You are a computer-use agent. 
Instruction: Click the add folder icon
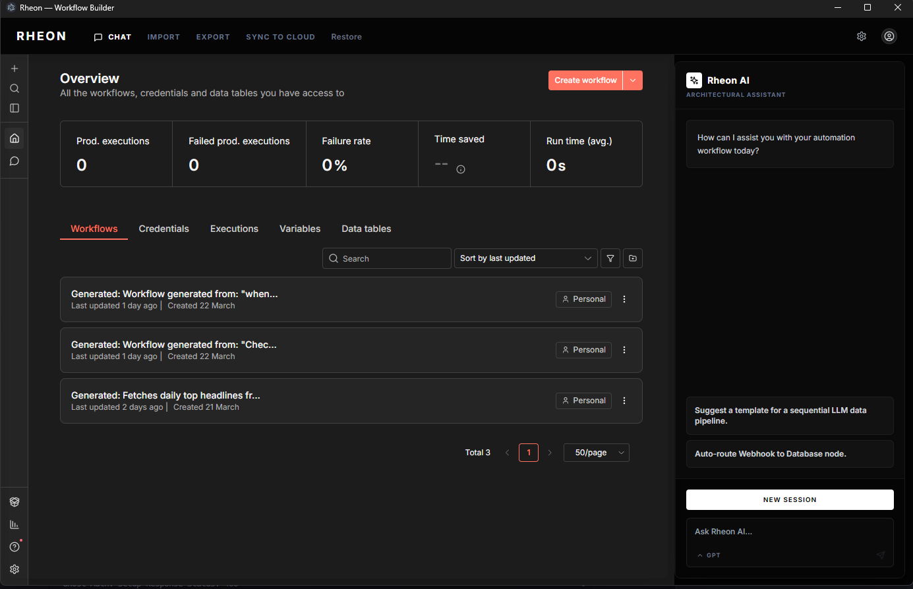click(633, 258)
